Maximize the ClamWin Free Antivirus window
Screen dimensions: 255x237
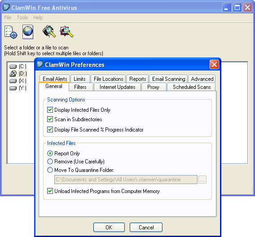(237, 8)
